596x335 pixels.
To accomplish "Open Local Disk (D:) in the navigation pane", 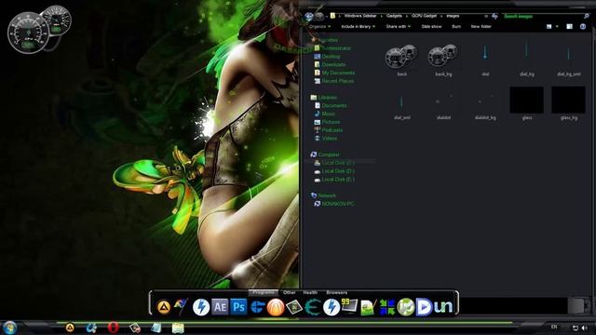I will 334,171.
